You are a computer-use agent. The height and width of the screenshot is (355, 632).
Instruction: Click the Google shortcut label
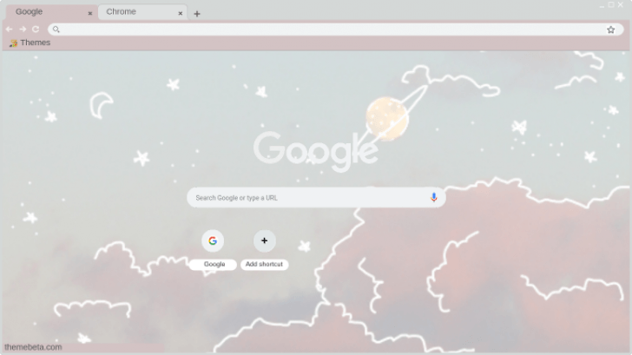214,265
